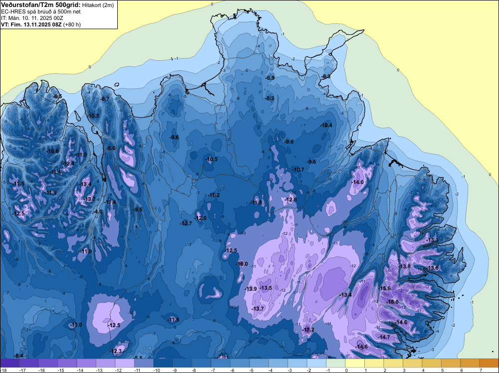Image resolution: width=499 pixels, height=373 pixels.
Task: Click the -17.2 temperature value on map
Action: coord(308,330)
